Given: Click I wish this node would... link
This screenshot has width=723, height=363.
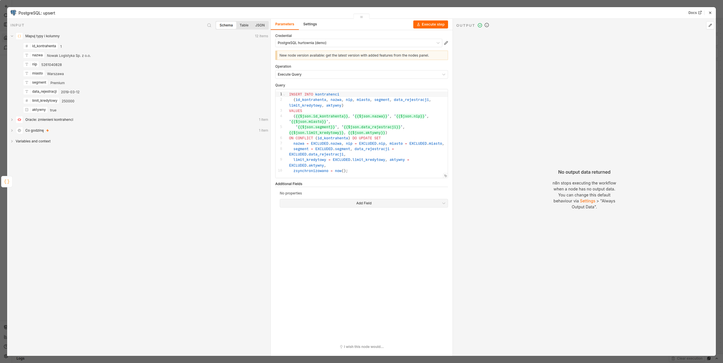Looking at the screenshot, I should 361,347.
